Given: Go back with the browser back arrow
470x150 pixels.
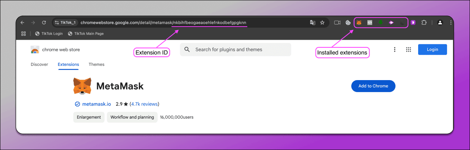Looking at the screenshot, I should [x=23, y=23].
